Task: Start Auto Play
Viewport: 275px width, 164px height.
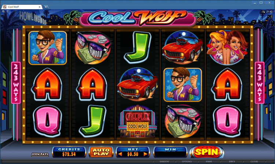Action: point(101,152)
